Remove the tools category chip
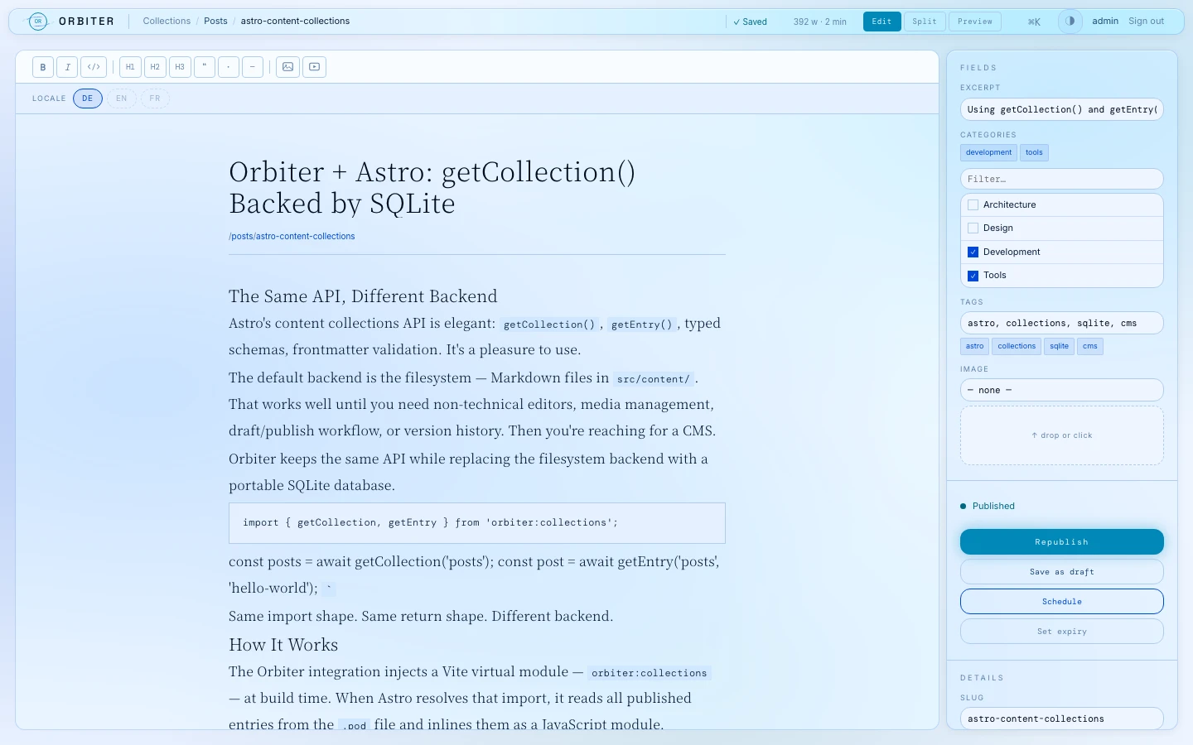The height and width of the screenshot is (745, 1193). (x=1034, y=152)
